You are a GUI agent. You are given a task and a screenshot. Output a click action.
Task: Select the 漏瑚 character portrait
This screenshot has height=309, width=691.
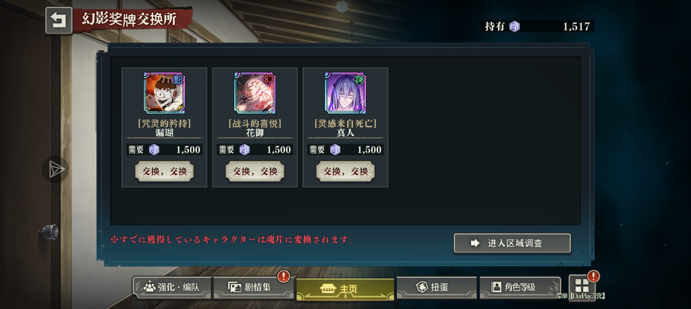click(x=164, y=93)
